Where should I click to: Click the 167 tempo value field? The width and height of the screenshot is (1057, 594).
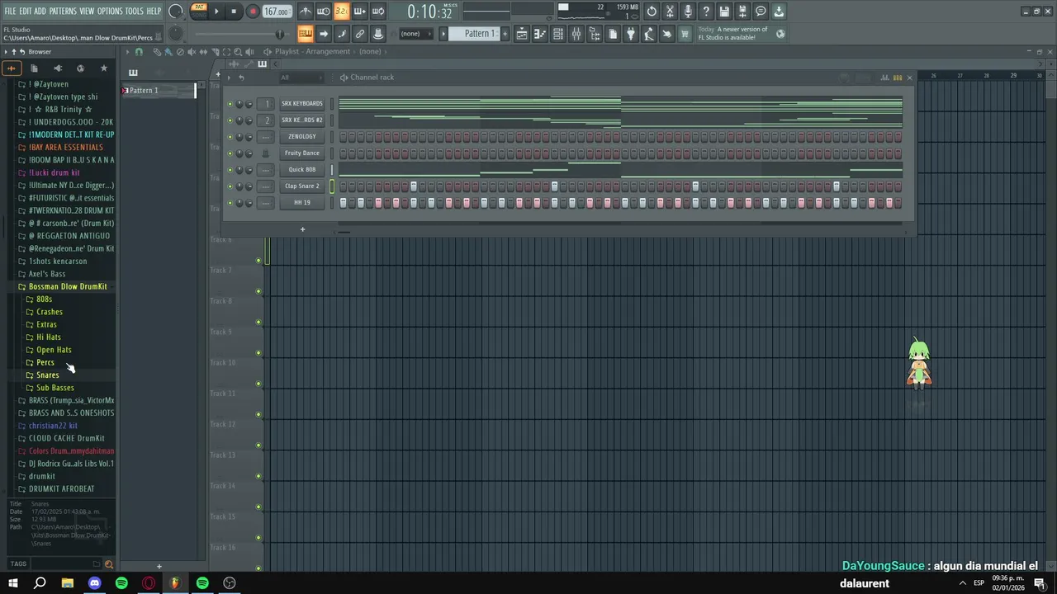[277, 12]
